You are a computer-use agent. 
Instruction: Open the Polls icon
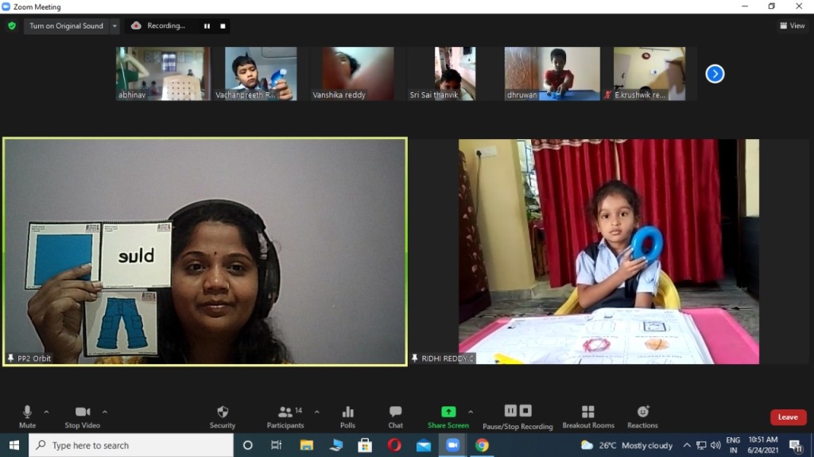point(347,412)
